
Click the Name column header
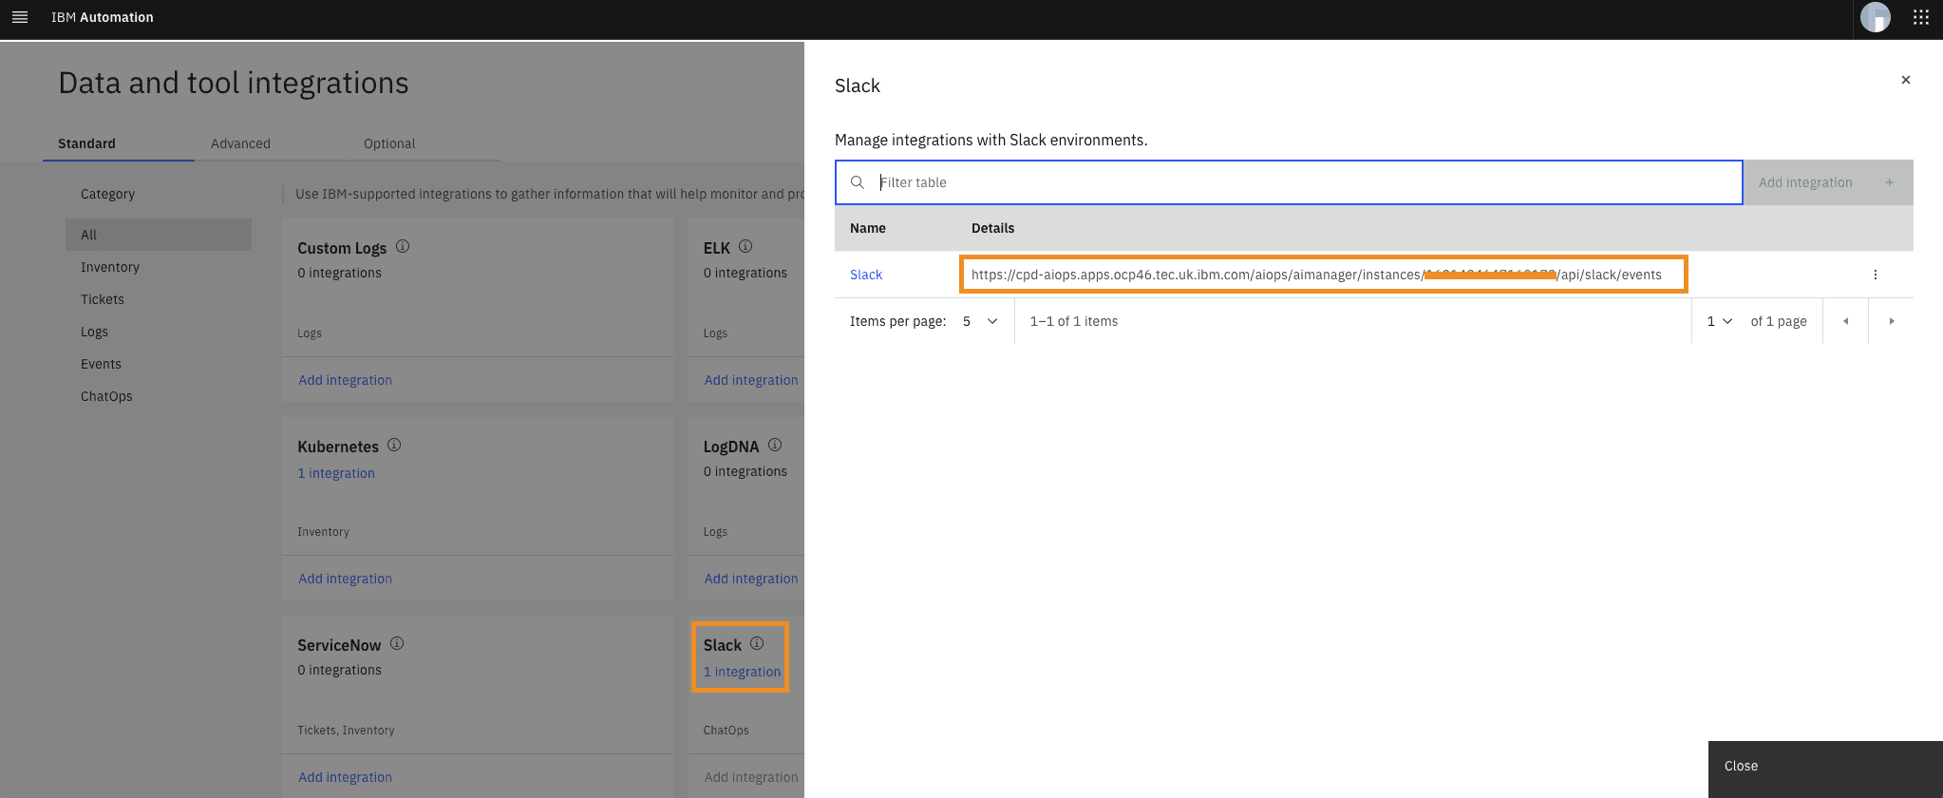(868, 228)
